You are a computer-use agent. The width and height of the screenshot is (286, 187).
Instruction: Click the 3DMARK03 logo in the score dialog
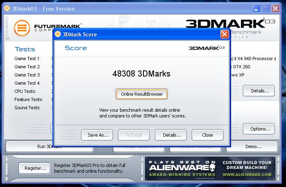coord(206,48)
